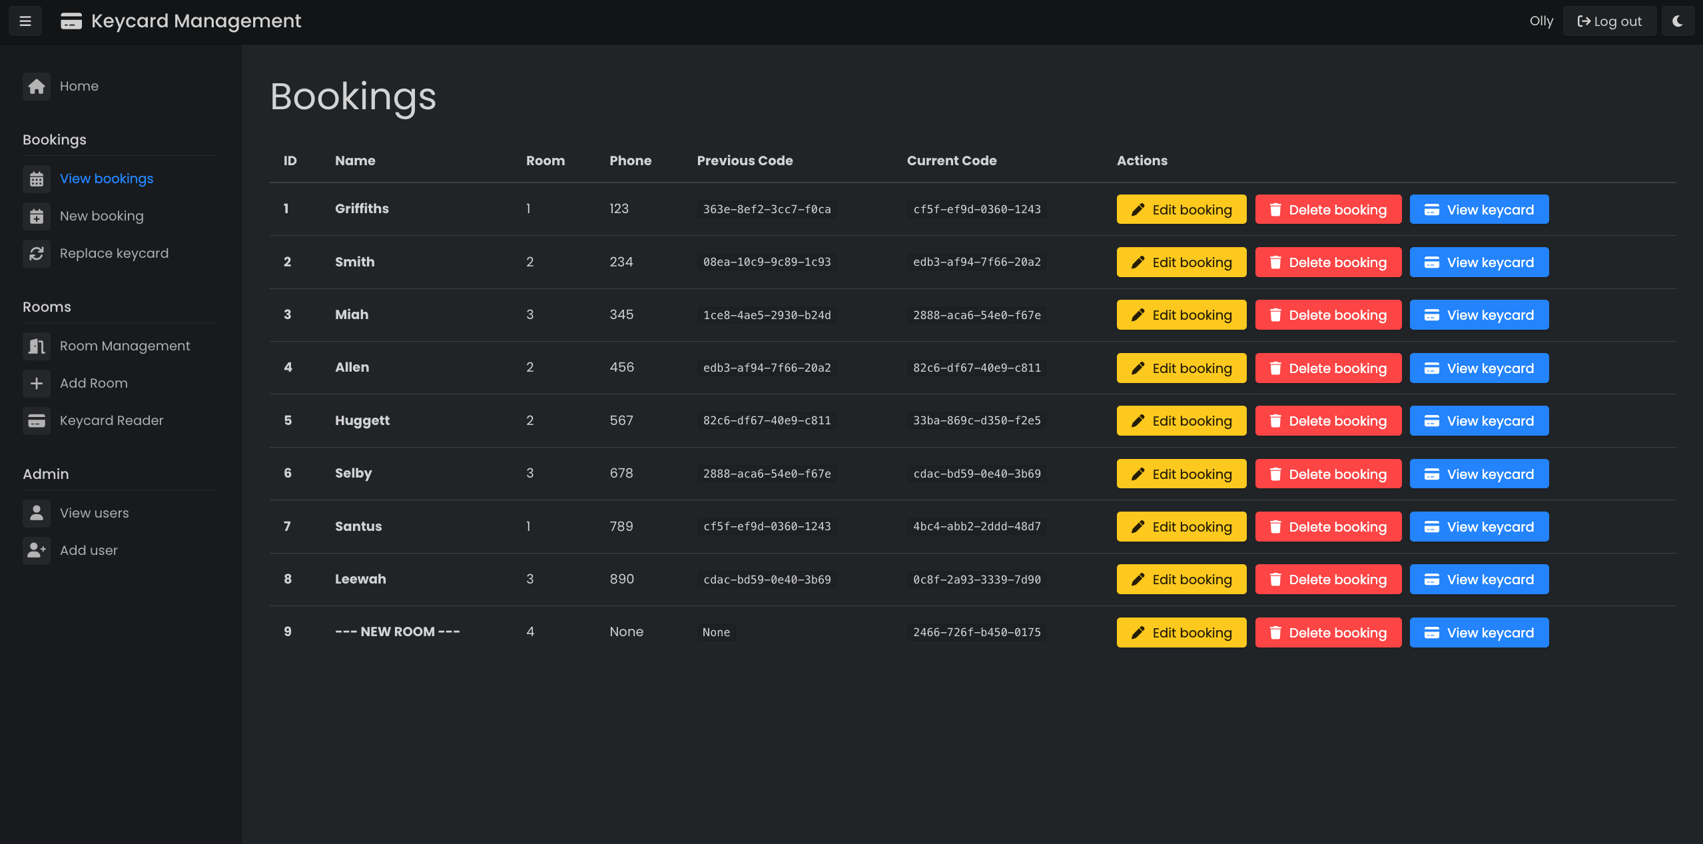
Task: Click the Home house icon
Action: (x=37, y=86)
